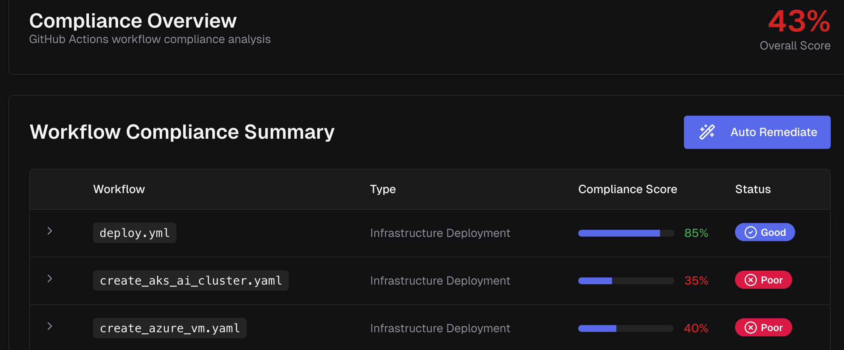
Task: Click the deploy.yml compliance progress bar
Action: [626, 233]
